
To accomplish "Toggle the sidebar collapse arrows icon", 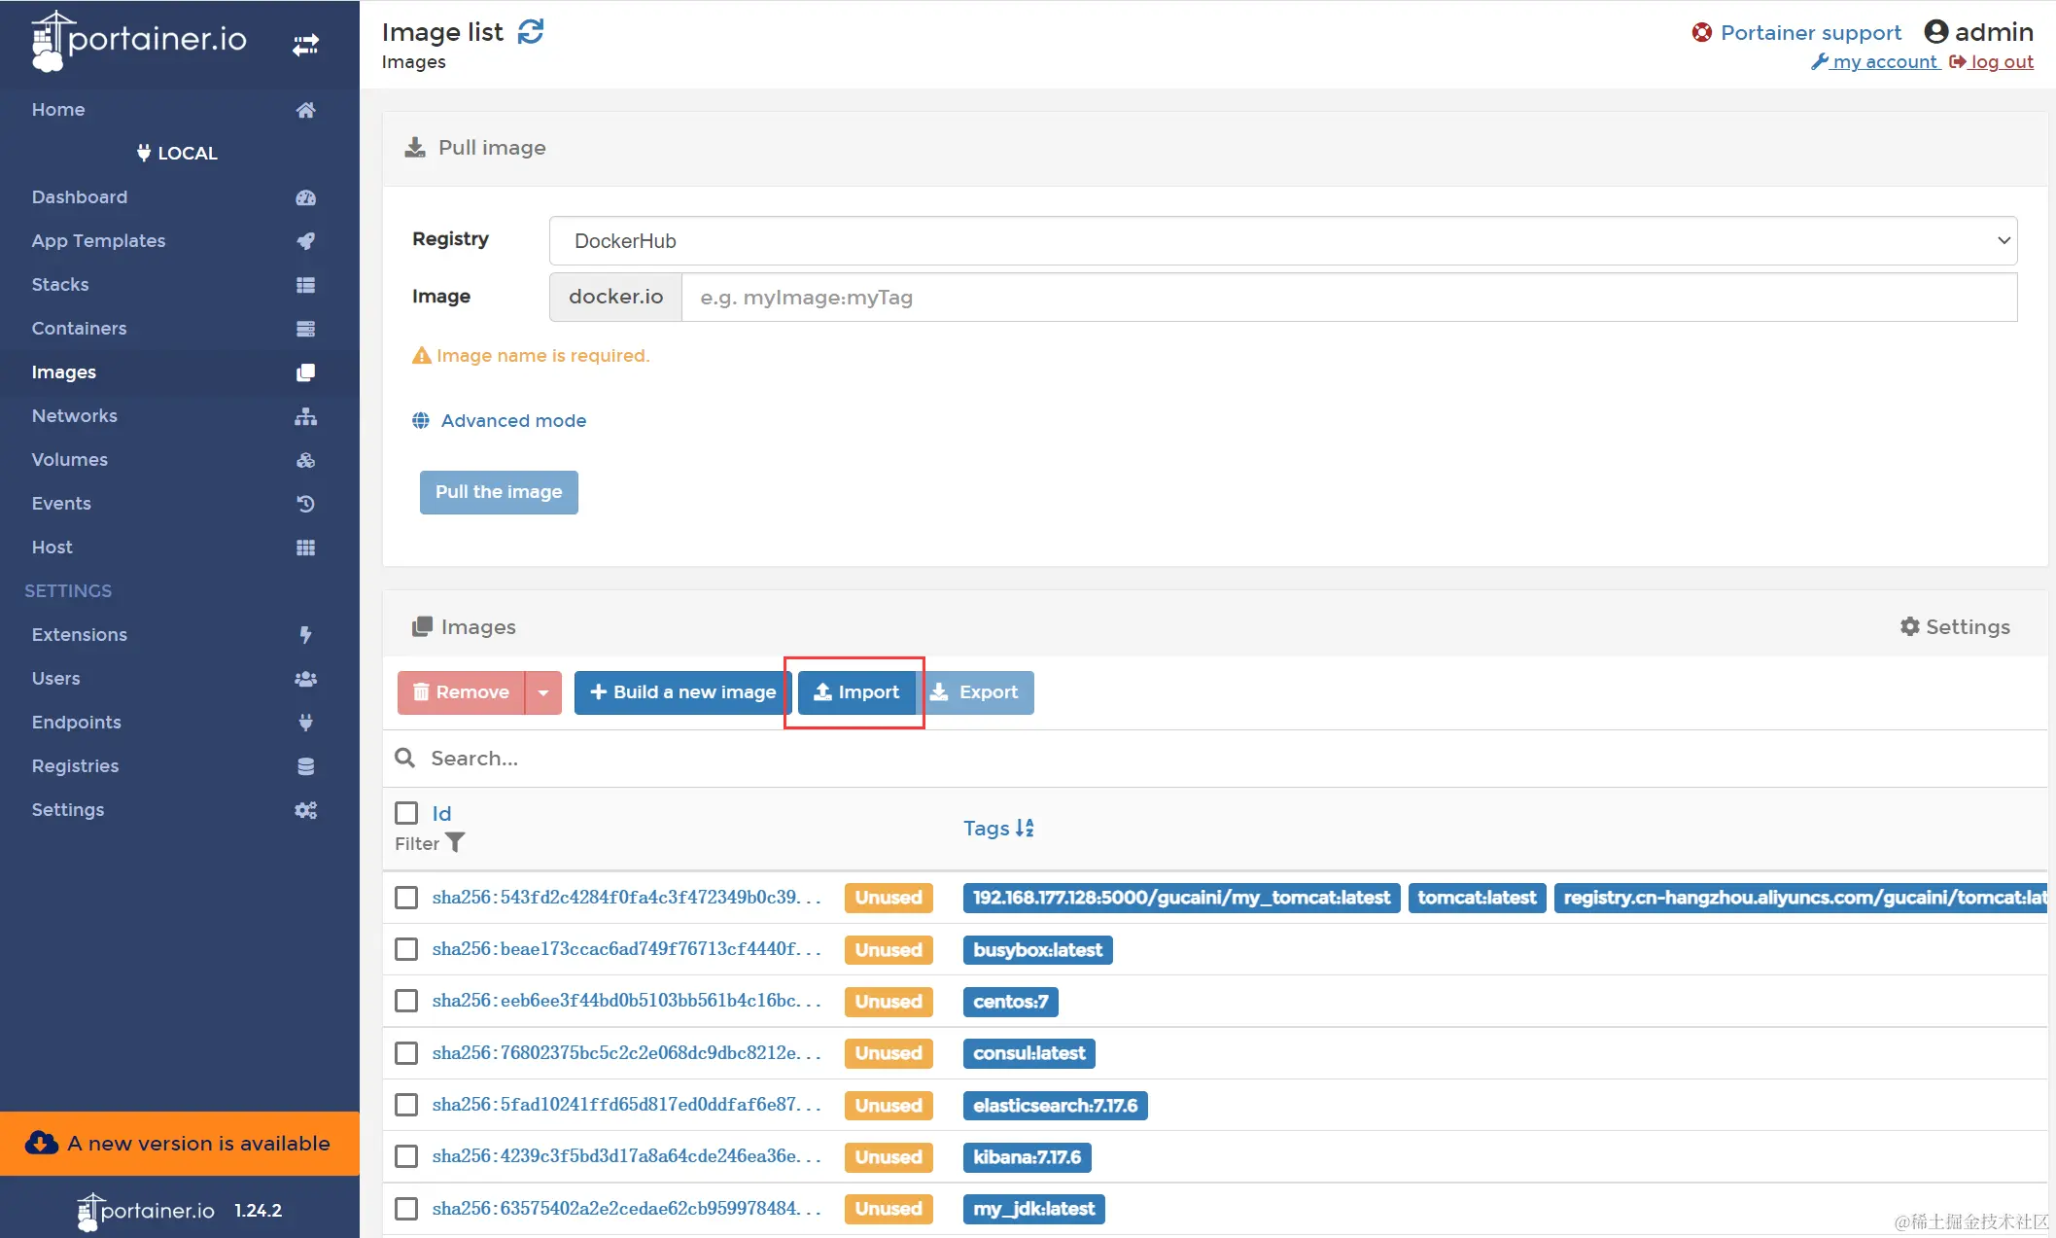I will point(305,45).
